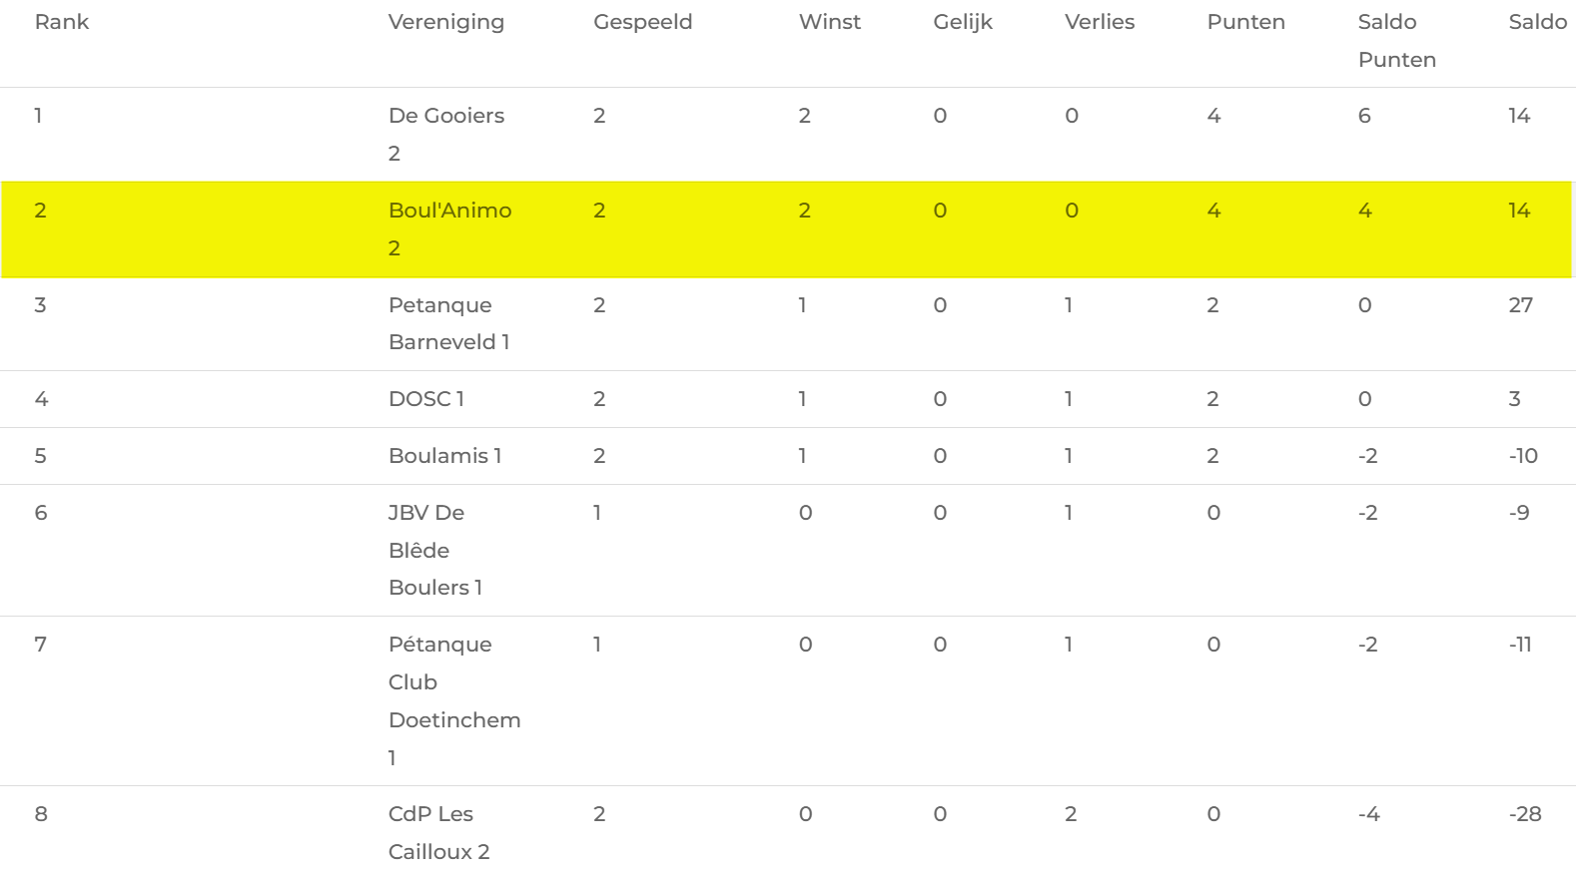Image resolution: width=1576 pixels, height=880 pixels.
Task: Click the Rank column header
Action: point(62,22)
